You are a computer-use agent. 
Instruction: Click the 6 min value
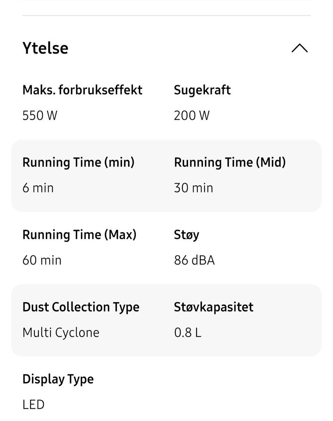[38, 188]
